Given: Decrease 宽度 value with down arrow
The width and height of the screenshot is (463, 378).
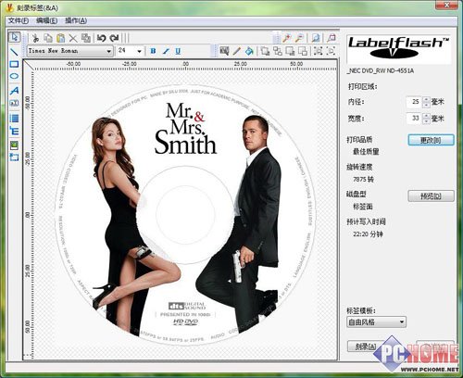Looking at the screenshot, I should (x=426, y=121).
